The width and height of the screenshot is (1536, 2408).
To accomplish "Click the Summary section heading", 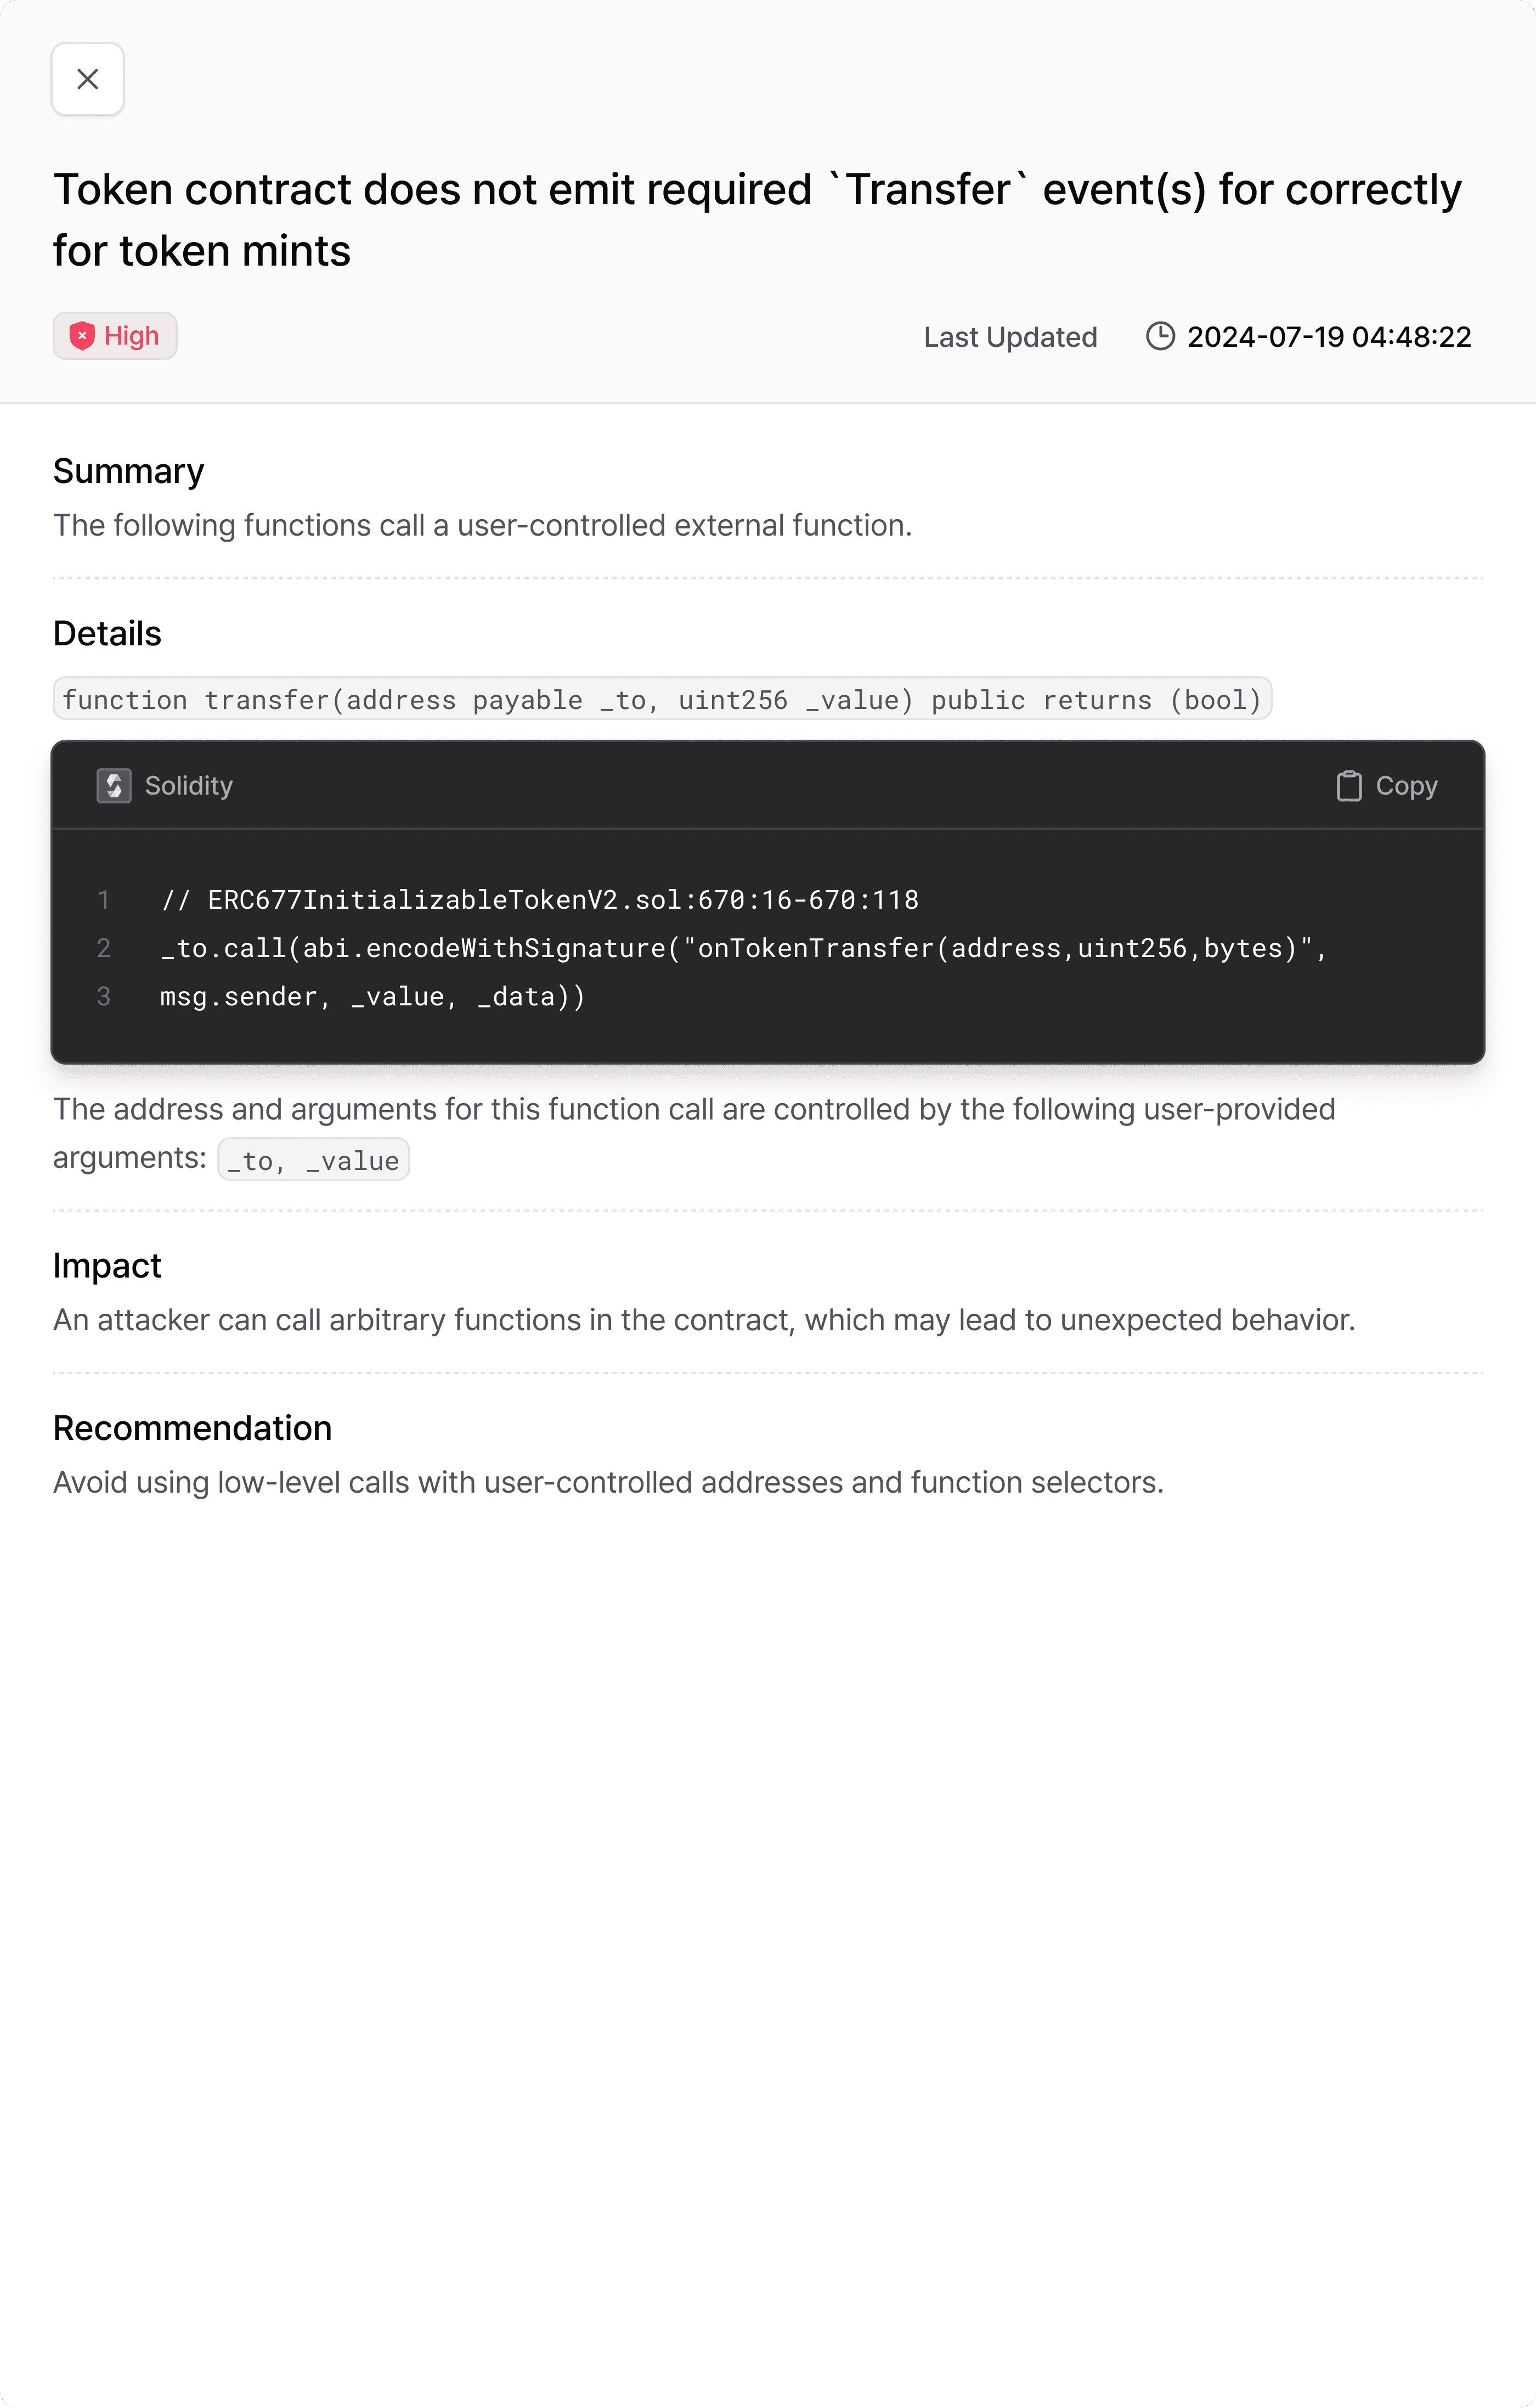I will (x=128, y=471).
